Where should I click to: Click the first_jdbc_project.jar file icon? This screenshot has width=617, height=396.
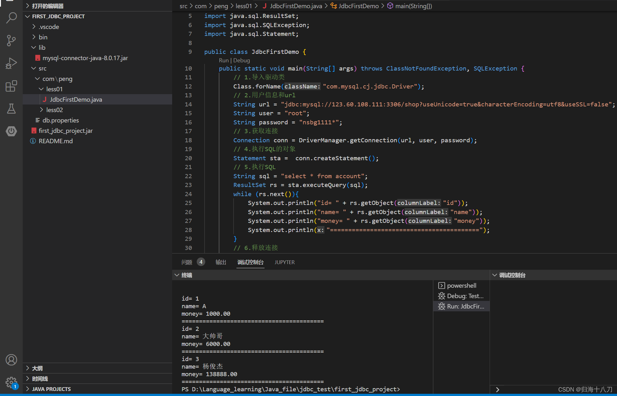click(34, 131)
